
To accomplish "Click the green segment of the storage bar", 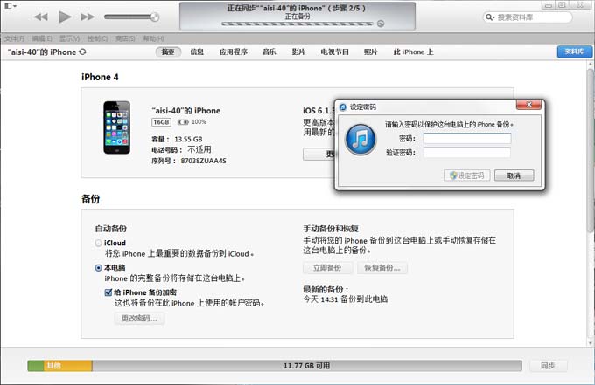I will (36, 366).
